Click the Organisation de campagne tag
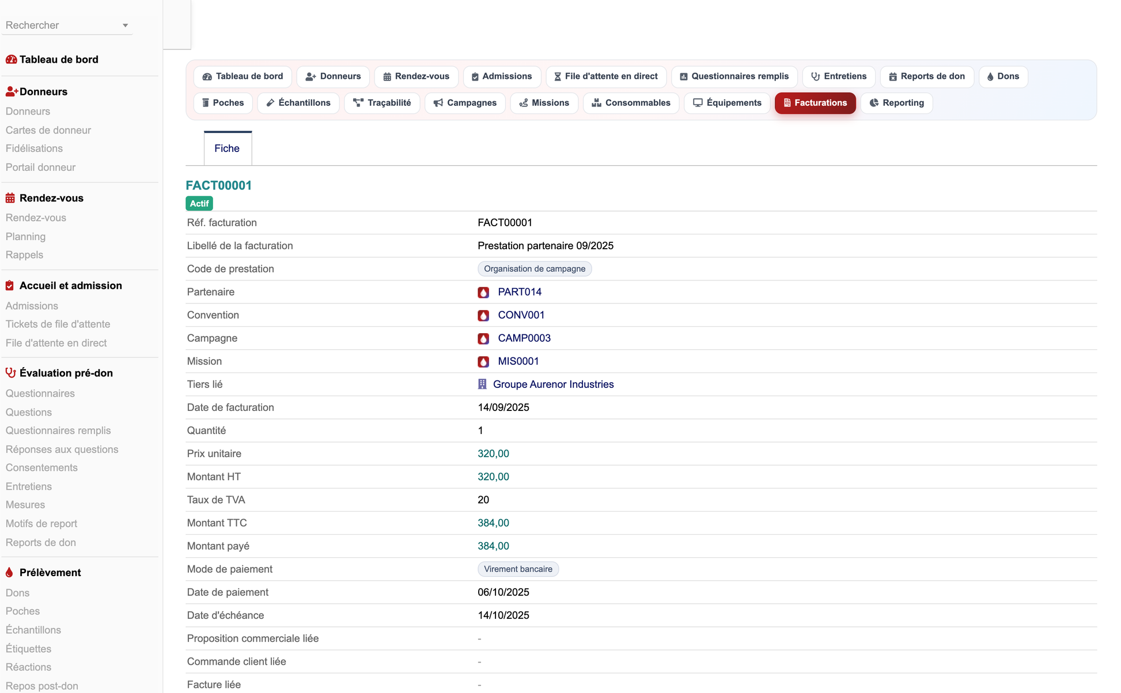Screen dimensions: 1121x693 click(535, 269)
